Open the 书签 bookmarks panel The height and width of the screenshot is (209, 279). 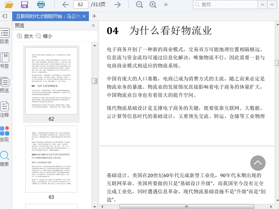coord(5,60)
